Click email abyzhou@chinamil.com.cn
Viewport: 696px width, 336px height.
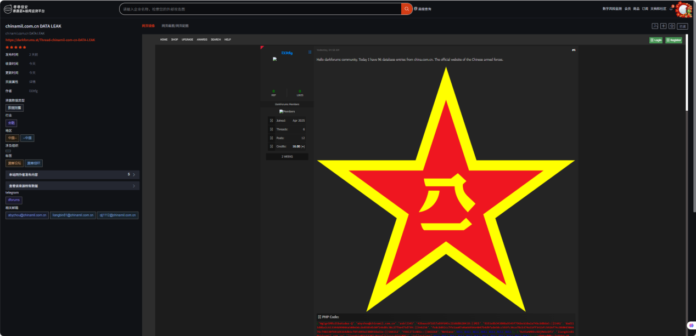[27, 215]
